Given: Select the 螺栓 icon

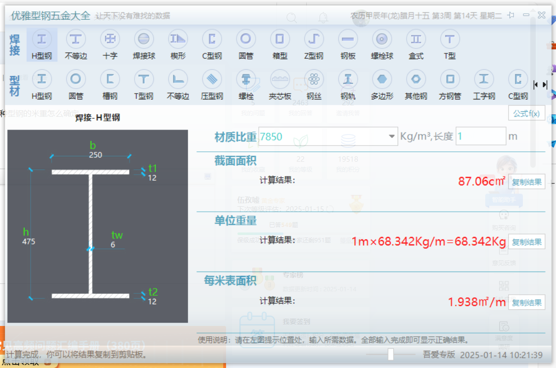Looking at the screenshot, I should (x=246, y=85).
